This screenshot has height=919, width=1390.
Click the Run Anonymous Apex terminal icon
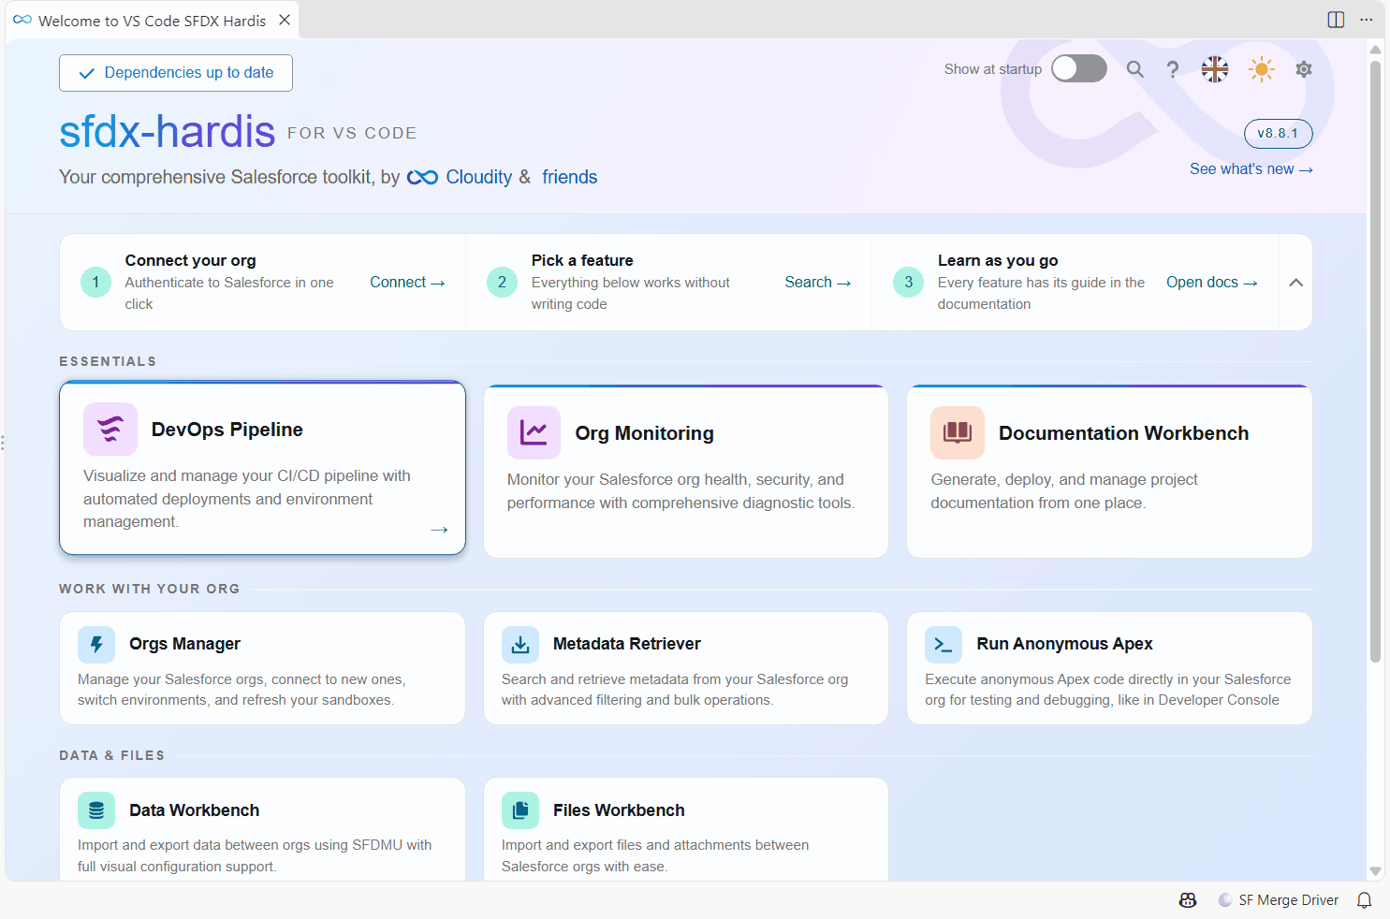[x=944, y=644]
